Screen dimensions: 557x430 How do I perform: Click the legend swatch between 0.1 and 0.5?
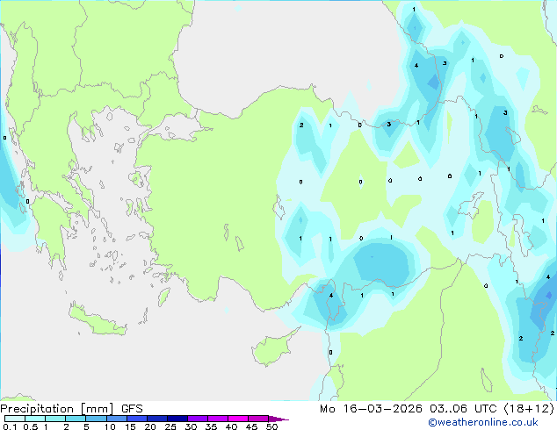point(15,419)
